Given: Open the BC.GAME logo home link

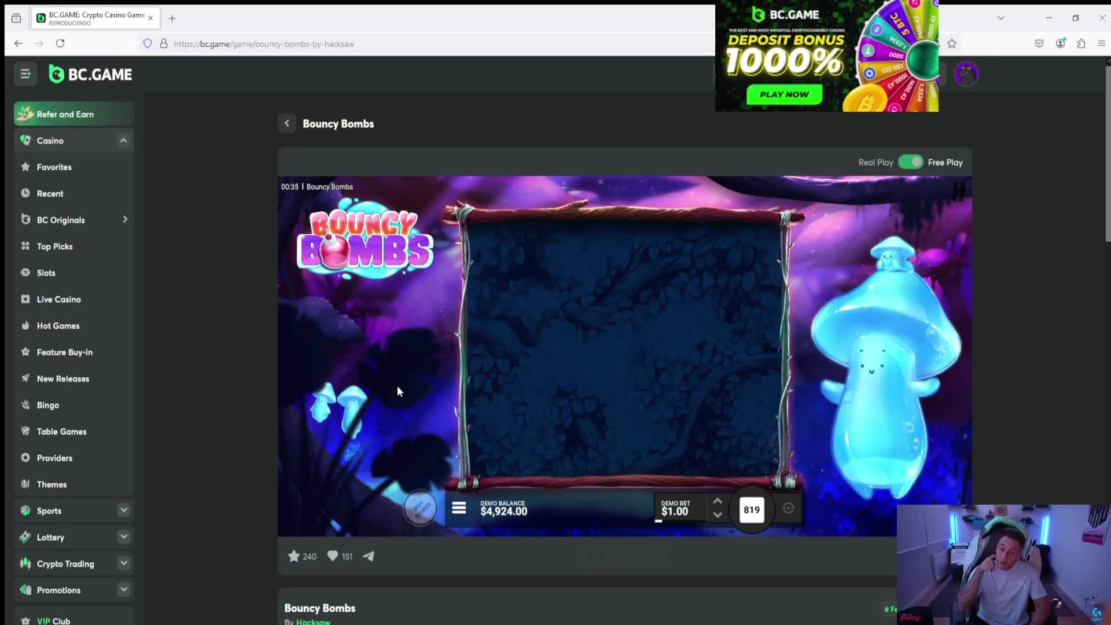Looking at the screenshot, I should (91, 74).
